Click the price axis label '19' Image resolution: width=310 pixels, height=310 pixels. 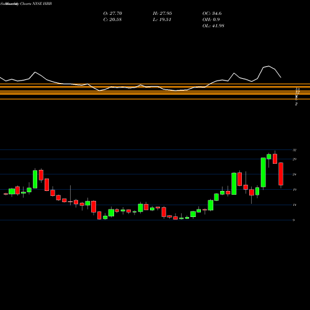(x=294, y=190)
